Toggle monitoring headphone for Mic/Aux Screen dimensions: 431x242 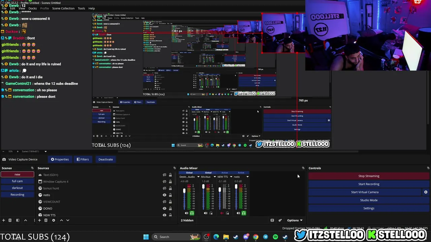click(211, 213)
